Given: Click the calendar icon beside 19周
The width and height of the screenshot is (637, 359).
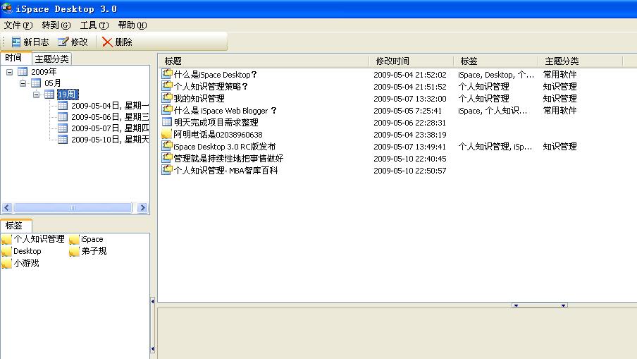Looking at the screenshot, I should tap(49, 95).
